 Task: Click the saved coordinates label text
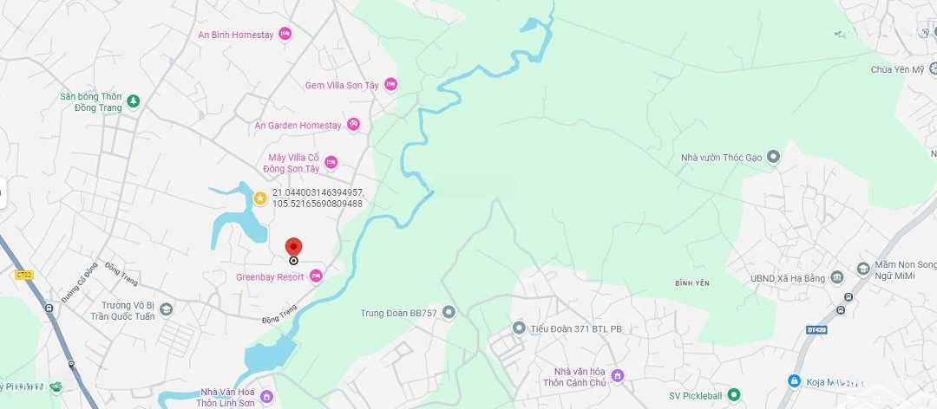(318, 198)
